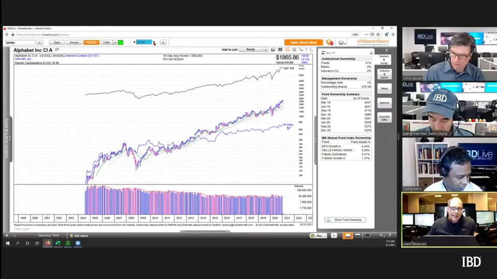Click the highlighted chart date field
Image resolution: width=497 pixels, height=279 pixels.
pyautogui.click(x=144, y=42)
